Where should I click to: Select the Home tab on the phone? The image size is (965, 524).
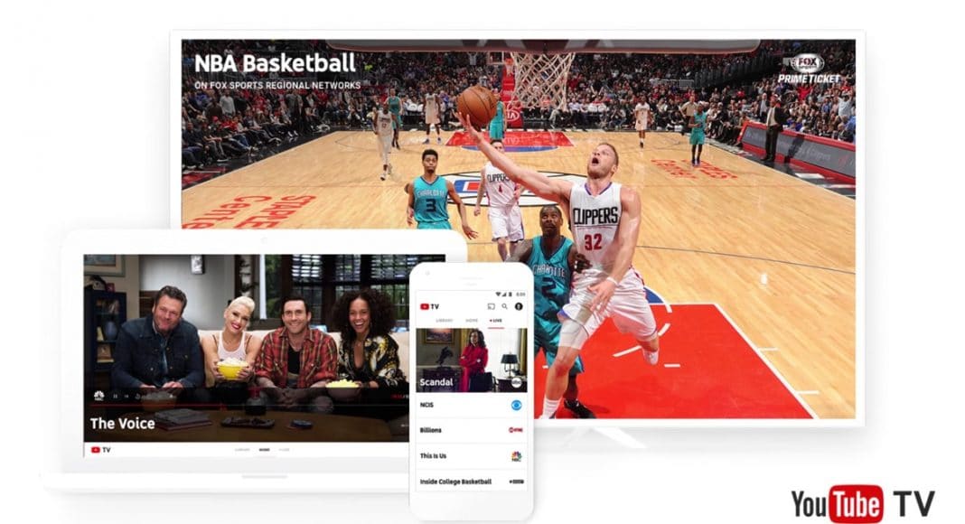point(472,321)
